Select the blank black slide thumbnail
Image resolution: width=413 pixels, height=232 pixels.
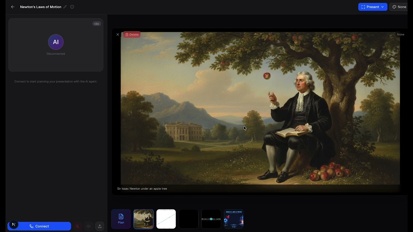point(189,219)
